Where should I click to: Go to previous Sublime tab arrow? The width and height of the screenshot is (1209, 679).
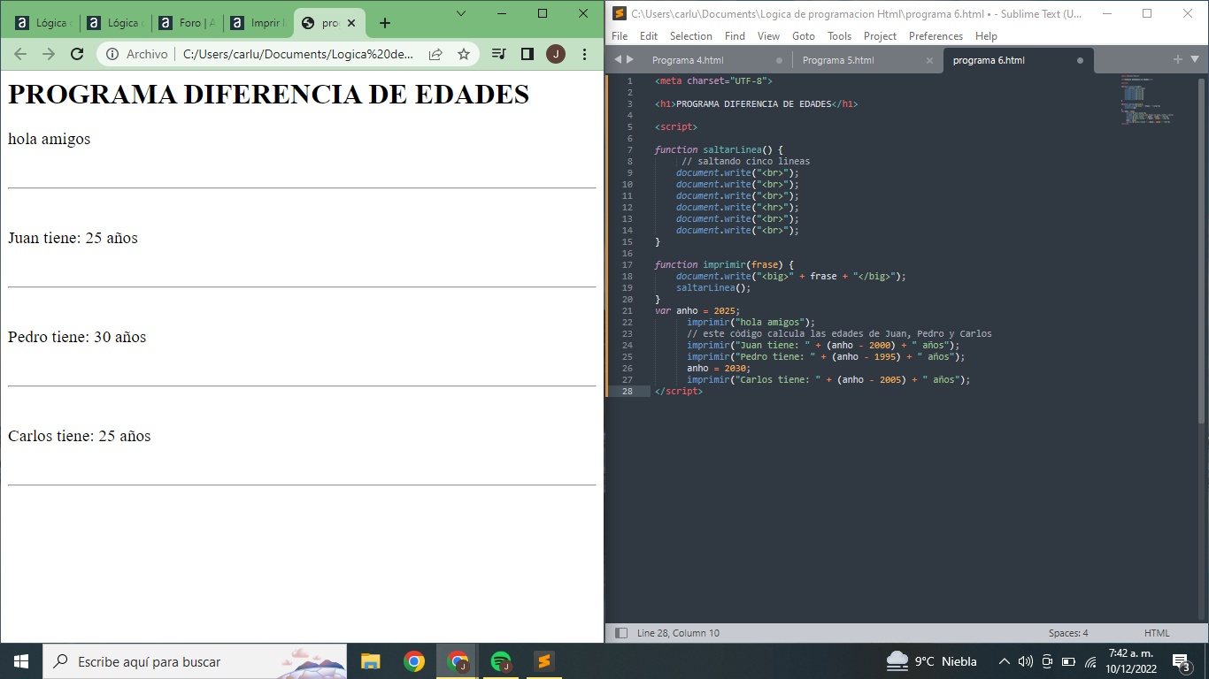coord(618,59)
